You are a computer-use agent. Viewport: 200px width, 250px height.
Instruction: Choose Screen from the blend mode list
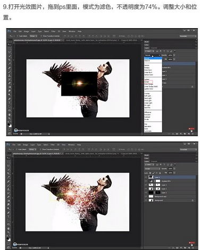point(147,82)
